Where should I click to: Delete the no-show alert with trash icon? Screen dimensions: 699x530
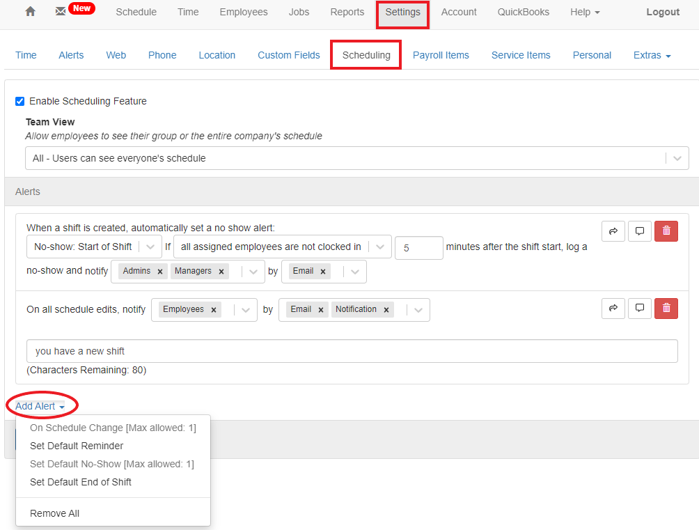tap(666, 231)
